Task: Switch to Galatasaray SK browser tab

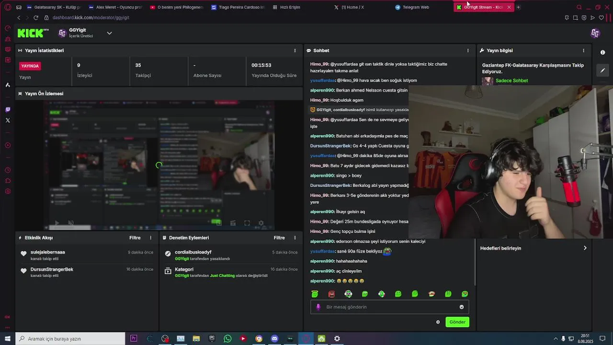Action: 54,7
